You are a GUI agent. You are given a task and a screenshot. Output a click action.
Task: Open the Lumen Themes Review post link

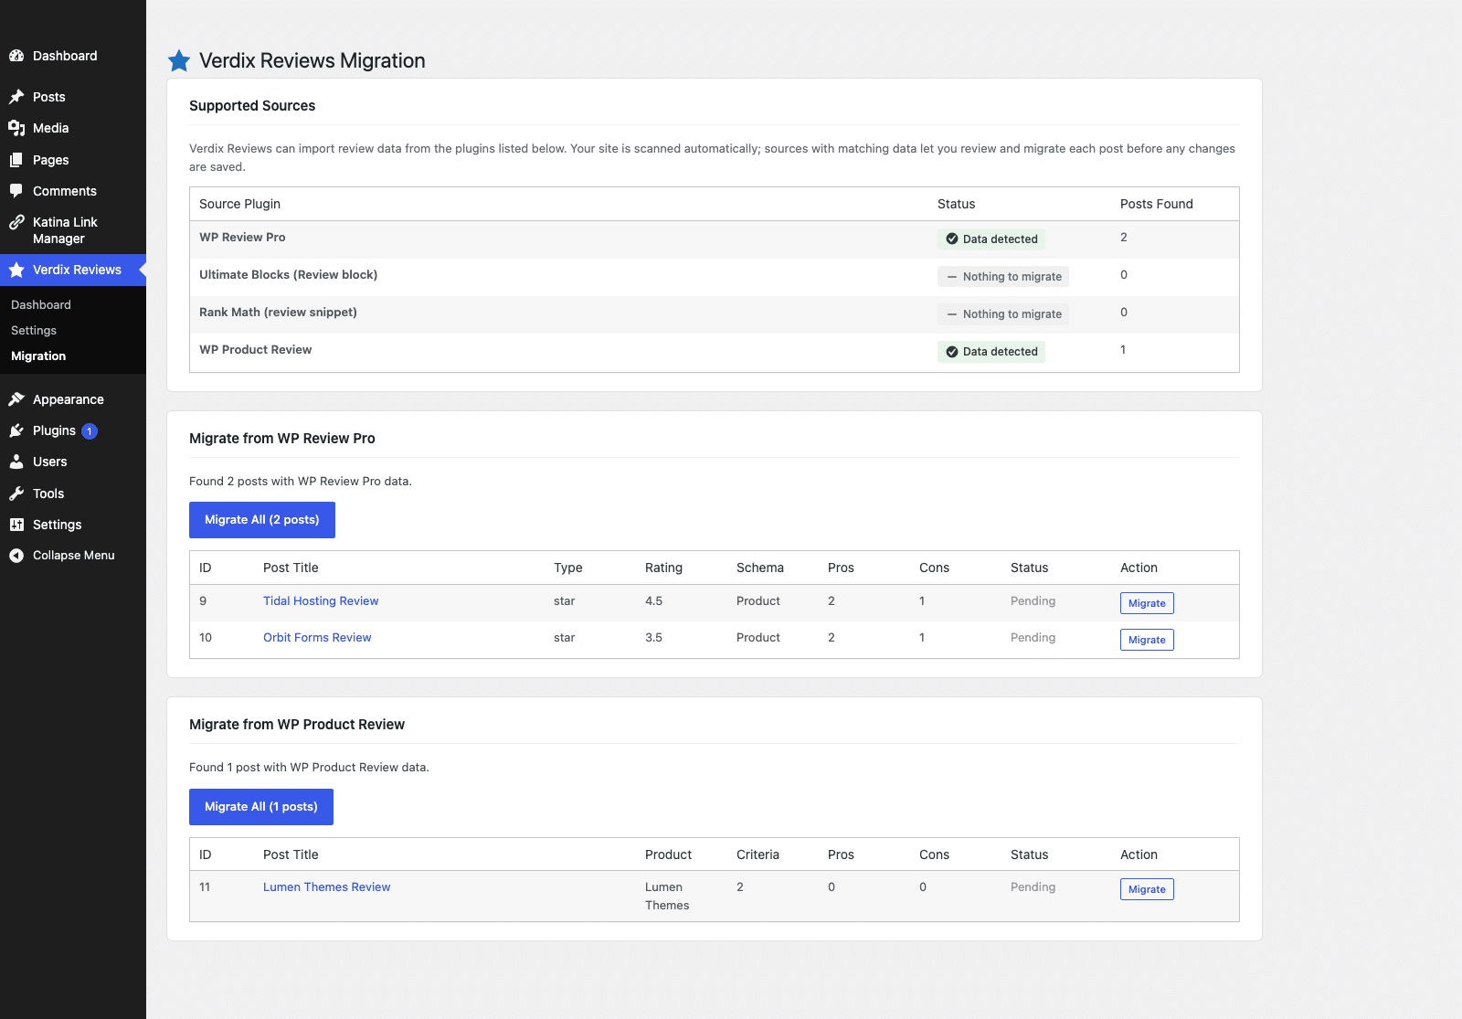tap(326, 886)
